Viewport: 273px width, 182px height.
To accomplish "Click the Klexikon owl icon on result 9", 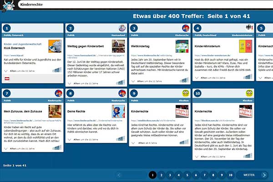I will point(186,93).
